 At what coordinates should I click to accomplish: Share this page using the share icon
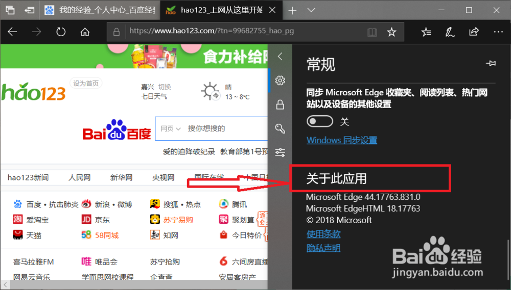pyautogui.click(x=474, y=32)
